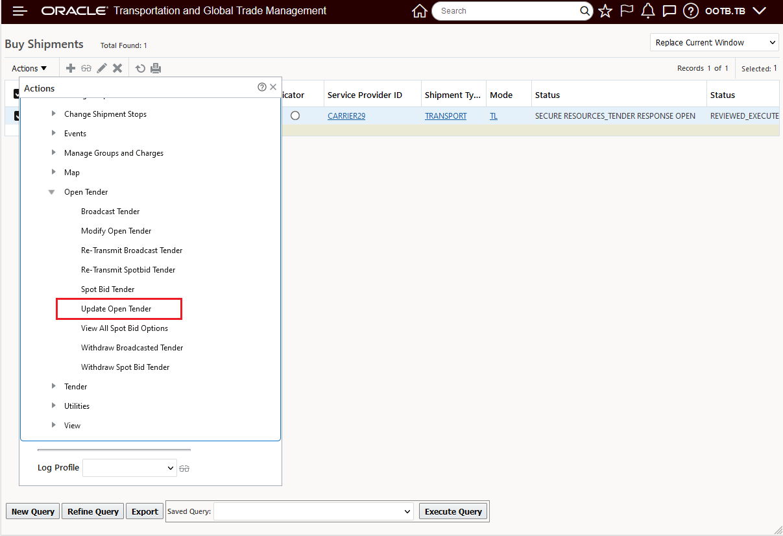
Task: Select Spot Bid Tender action
Action: tap(108, 289)
